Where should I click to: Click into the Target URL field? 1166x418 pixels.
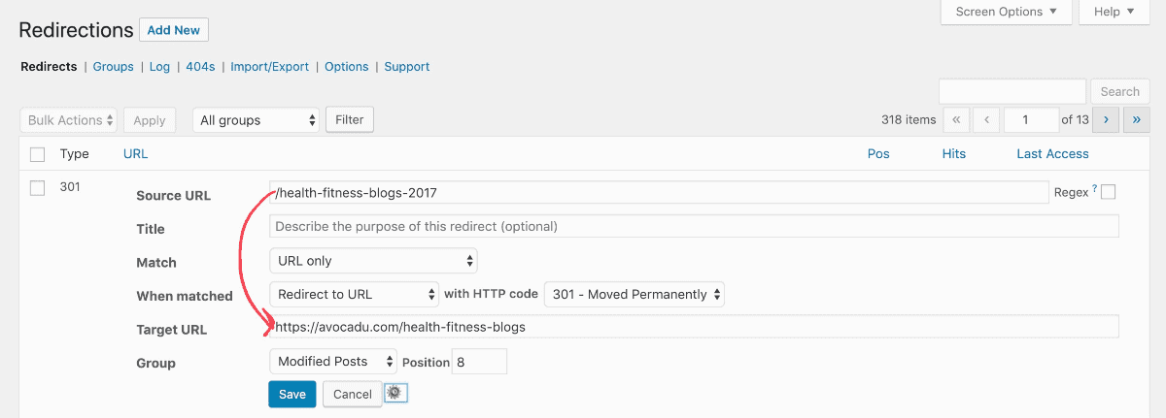[694, 327]
